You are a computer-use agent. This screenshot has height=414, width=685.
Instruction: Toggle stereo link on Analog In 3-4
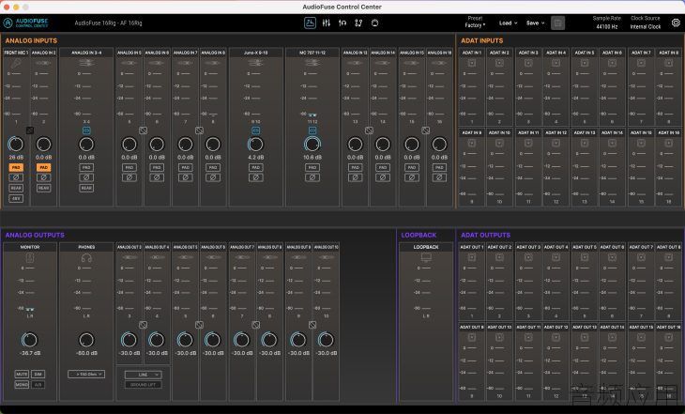86,130
